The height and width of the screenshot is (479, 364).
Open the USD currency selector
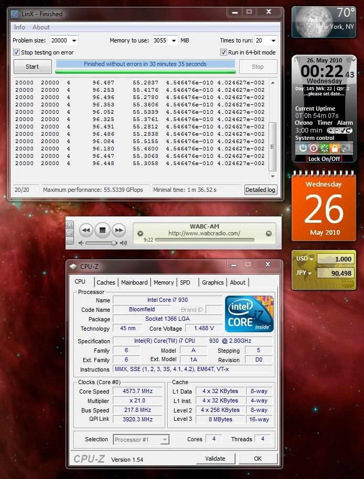(304, 259)
